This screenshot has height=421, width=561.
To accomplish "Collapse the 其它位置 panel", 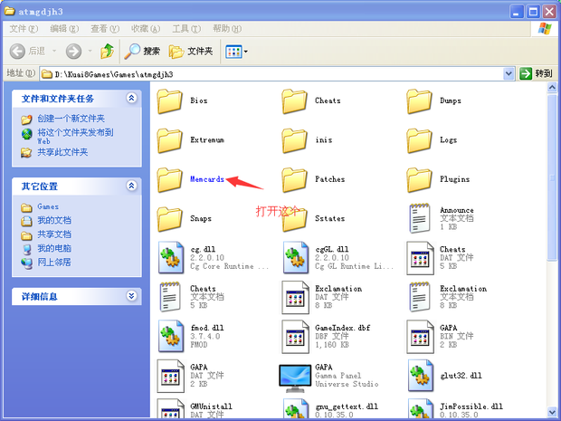I will click(132, 186).
